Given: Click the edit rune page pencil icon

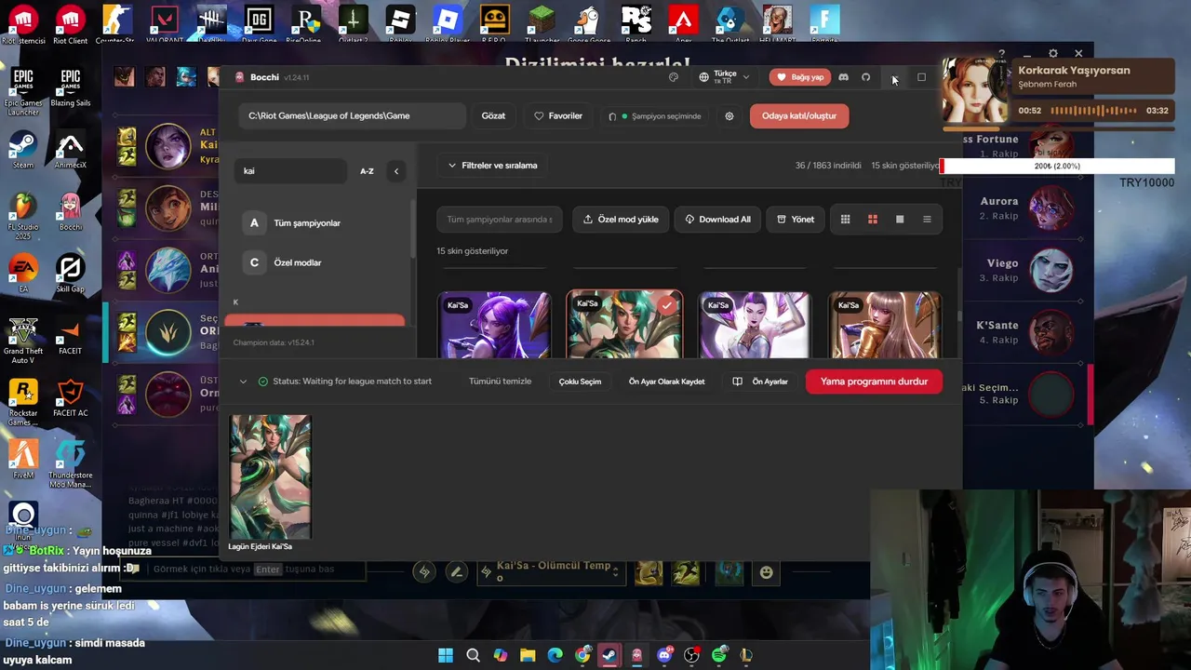Looking at the screenshot, I should (x=456, y=572).
